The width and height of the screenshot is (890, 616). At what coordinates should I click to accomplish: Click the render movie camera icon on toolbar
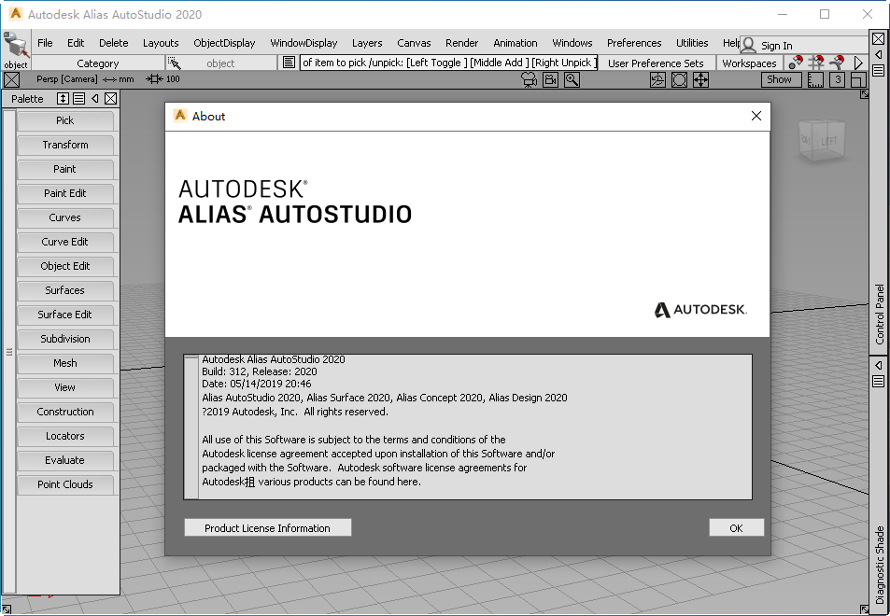point(529,79)
